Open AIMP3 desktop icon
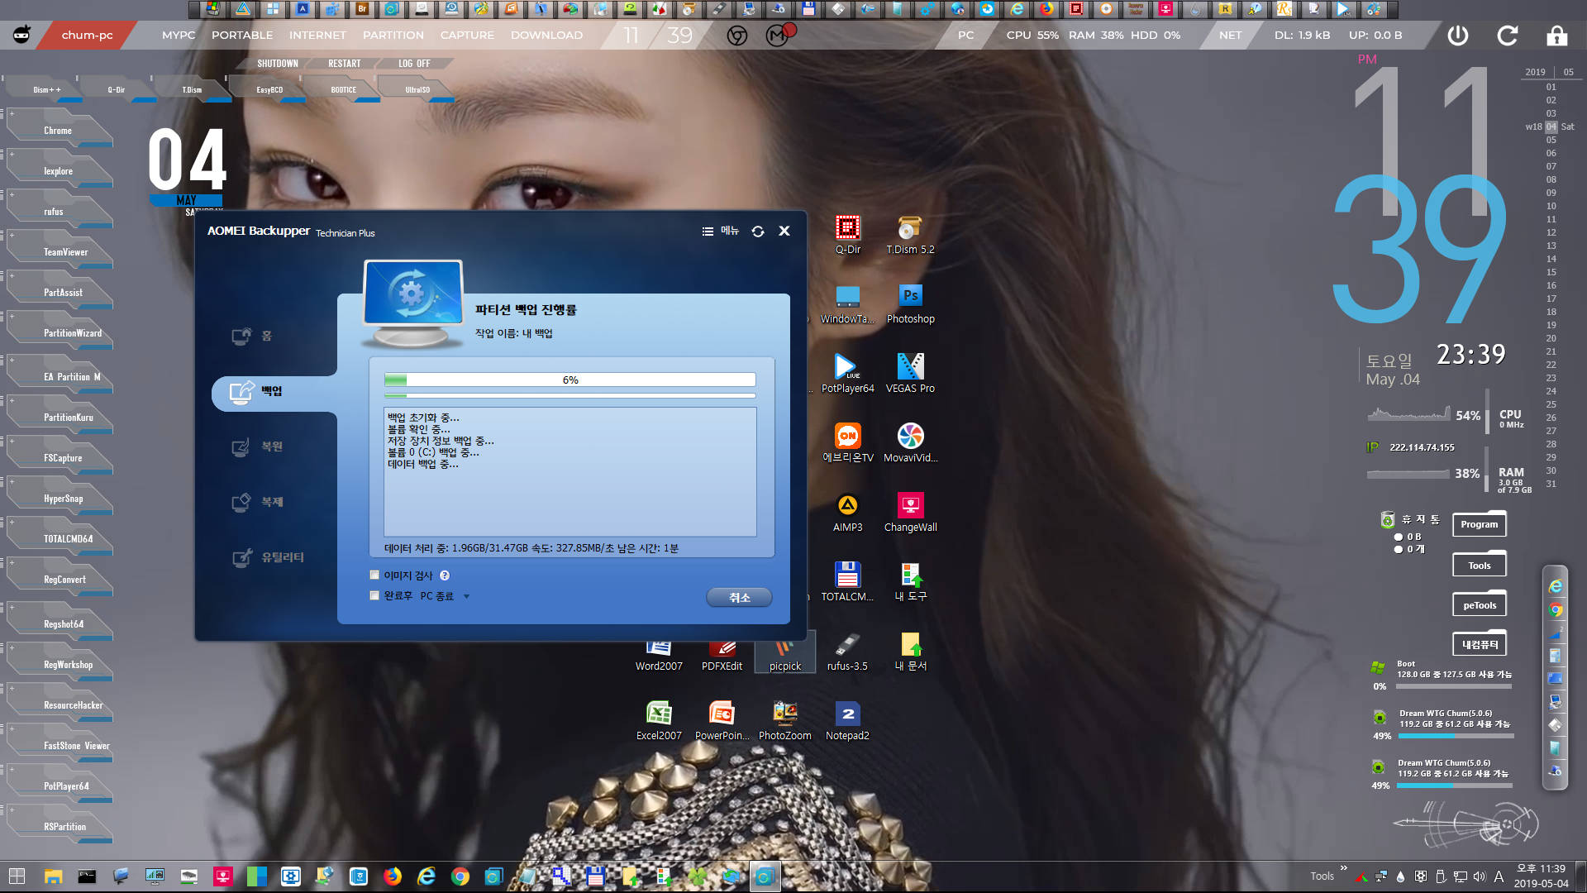Image resolution: width=1587 pixels, height=893 pixels. (847, 513)
